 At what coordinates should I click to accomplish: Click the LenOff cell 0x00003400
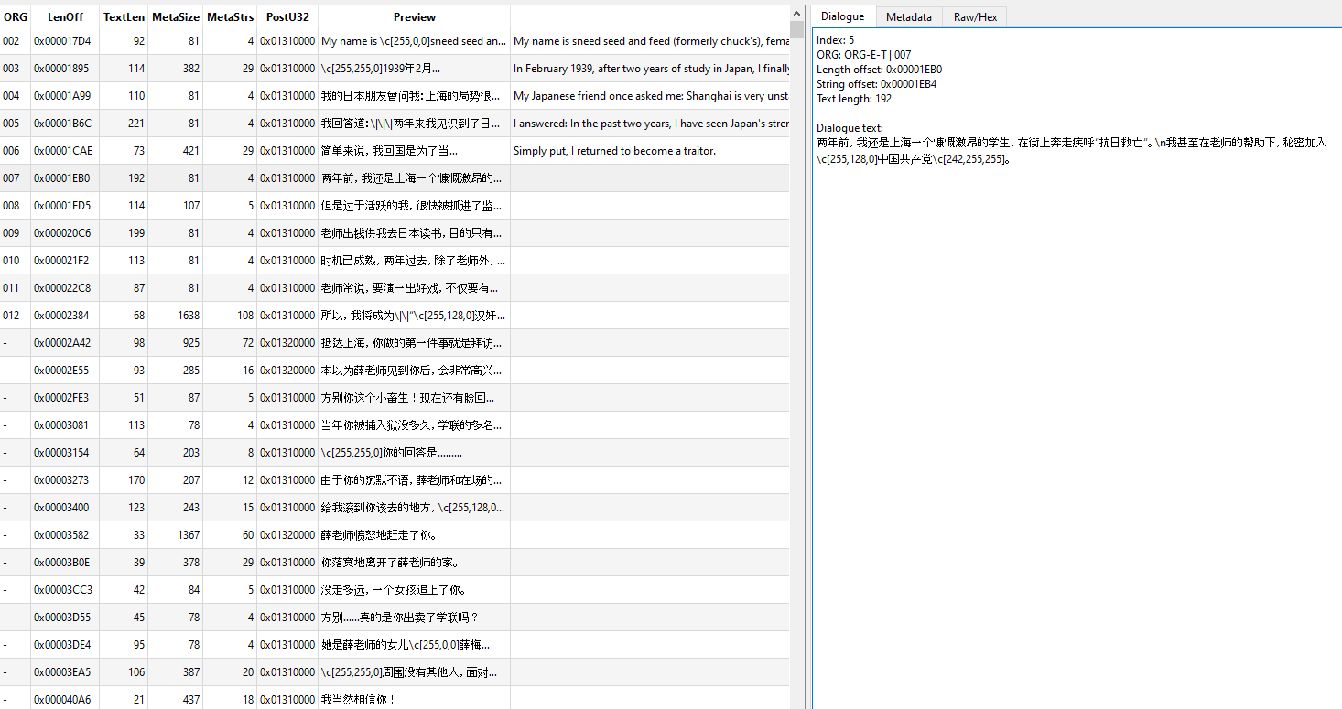coord(63,508)
